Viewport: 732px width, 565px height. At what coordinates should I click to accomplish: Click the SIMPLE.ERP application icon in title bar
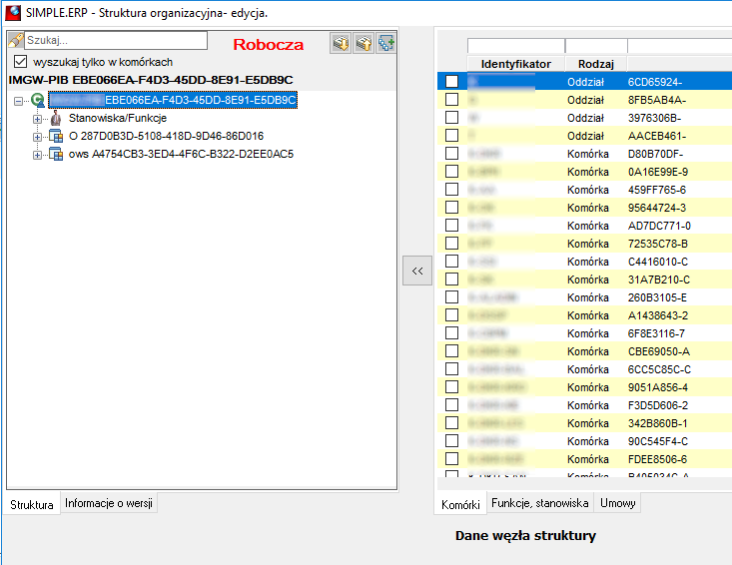(13, 13)
